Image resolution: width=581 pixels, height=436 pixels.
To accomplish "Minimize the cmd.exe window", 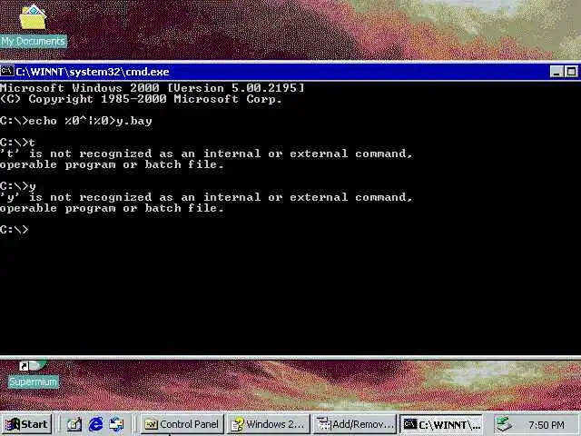I will 556,72.
